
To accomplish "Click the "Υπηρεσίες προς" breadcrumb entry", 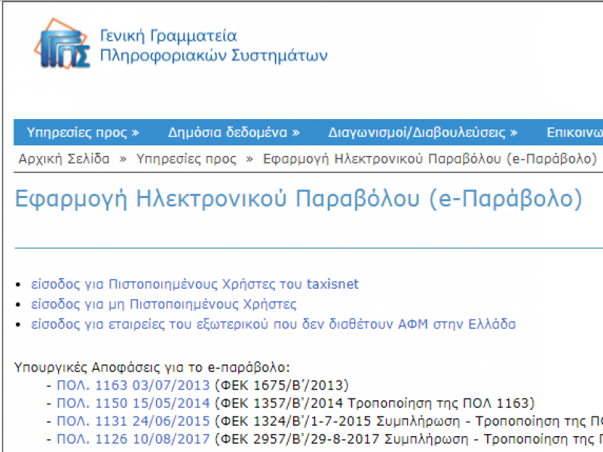I will coord(186,159).
